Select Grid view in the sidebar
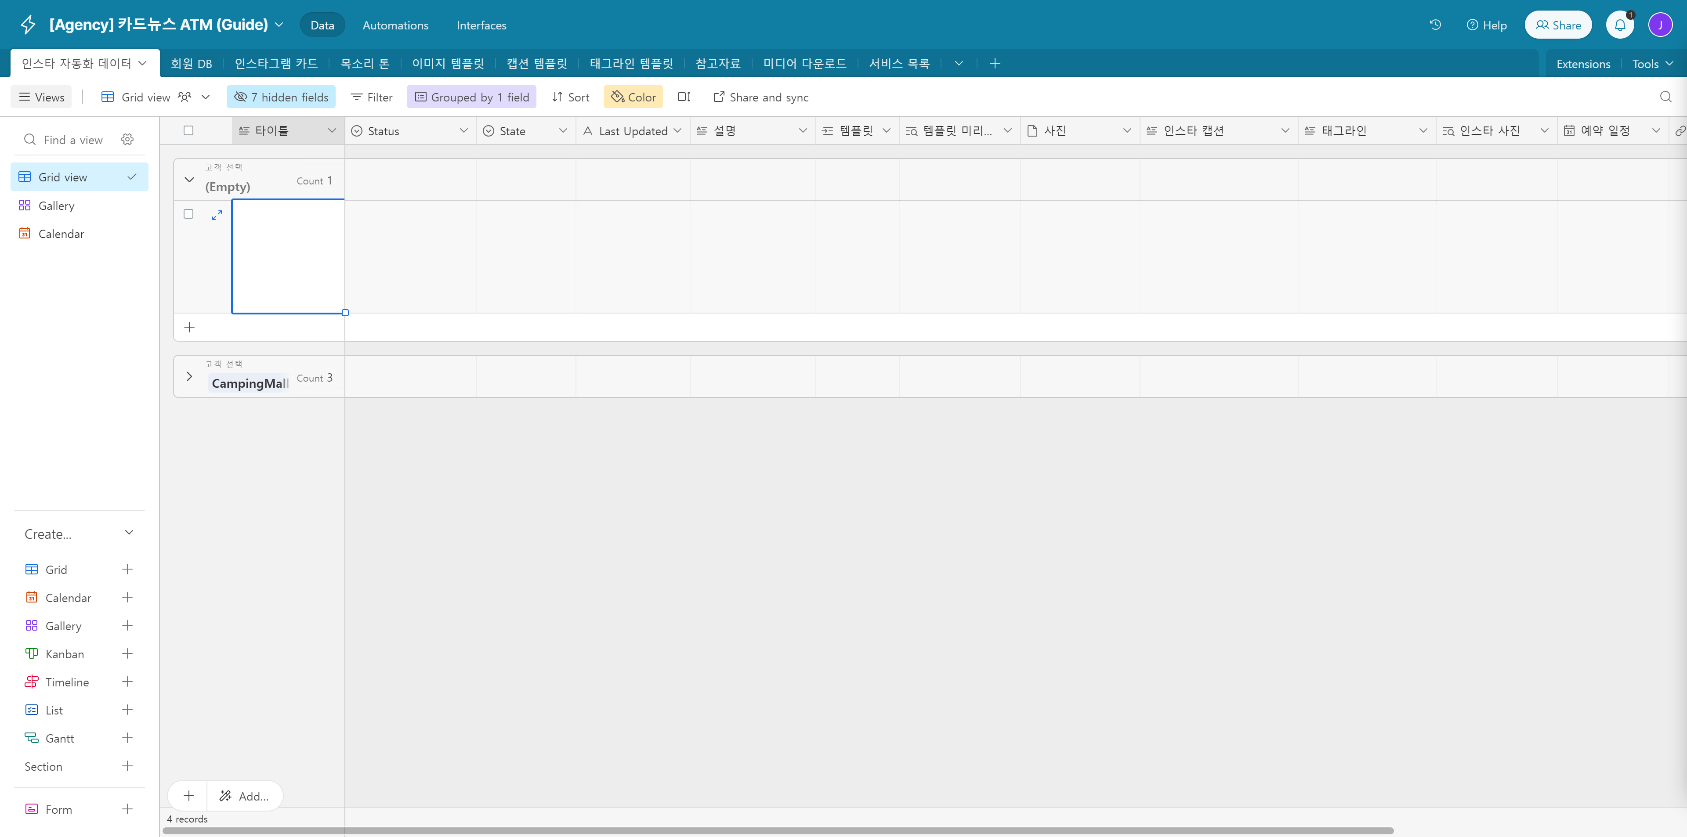Screen dimensions: 1687x837 pyautogui.click(x=80, y=177)
